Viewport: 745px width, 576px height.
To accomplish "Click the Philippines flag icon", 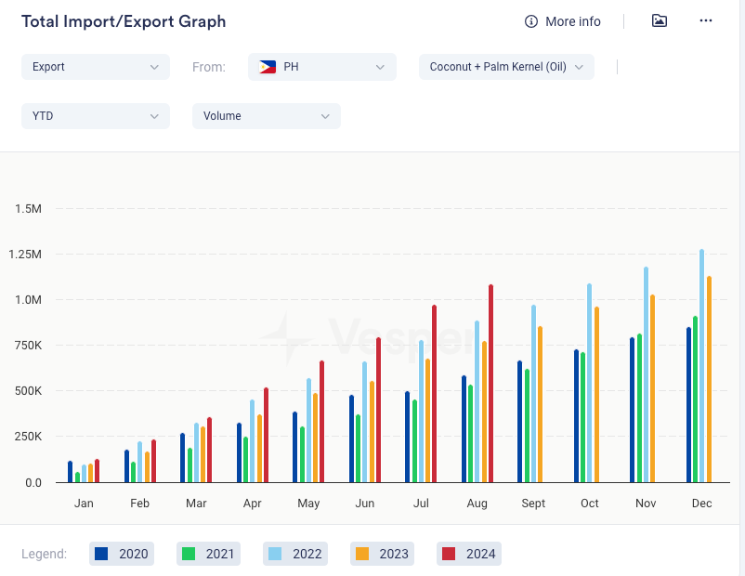I will pyautogui.click(x=268, y=67).
